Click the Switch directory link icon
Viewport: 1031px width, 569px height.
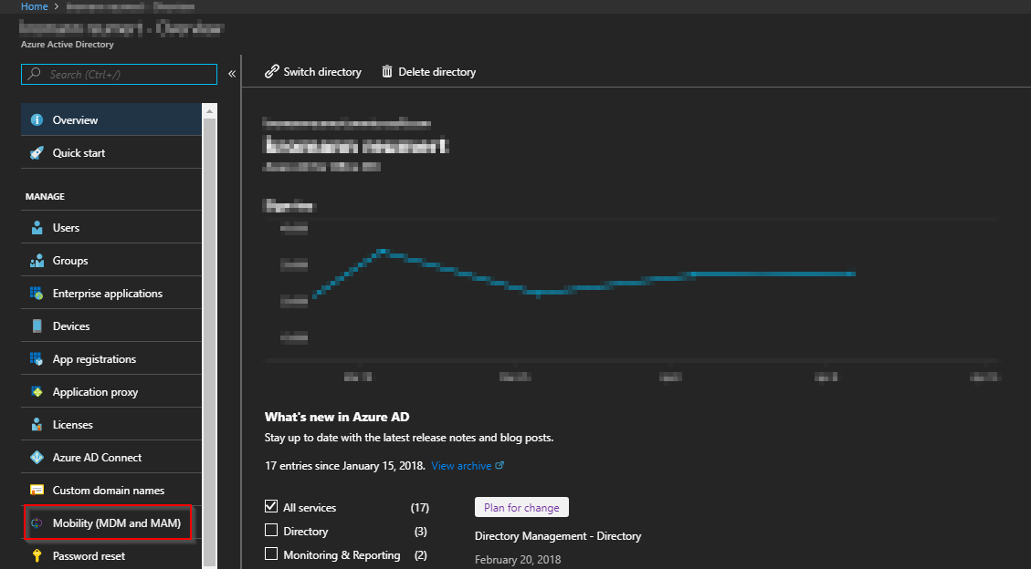[x=271, y=71]
